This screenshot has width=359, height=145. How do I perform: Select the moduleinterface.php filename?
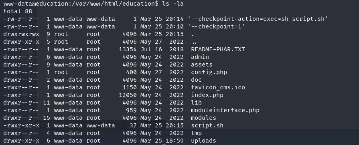tap(225, 110)
